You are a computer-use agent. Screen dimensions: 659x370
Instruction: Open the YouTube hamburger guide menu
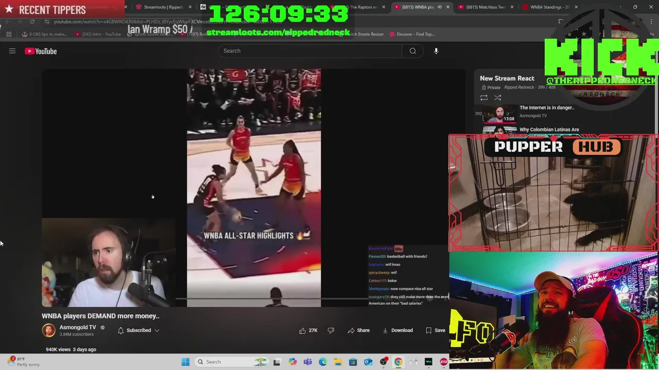pyautogui.click(x=12, y=51)
